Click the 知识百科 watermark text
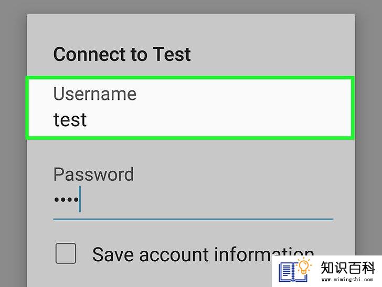382x287 pixels. pyautogui.click(x=348, y=268)
